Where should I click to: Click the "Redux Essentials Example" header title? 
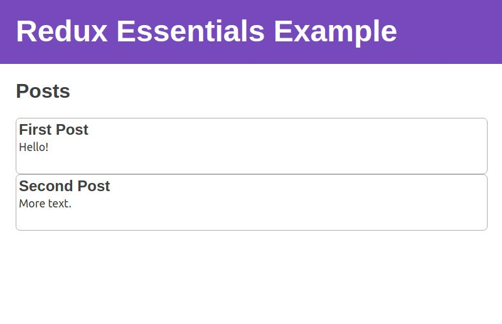206,31
